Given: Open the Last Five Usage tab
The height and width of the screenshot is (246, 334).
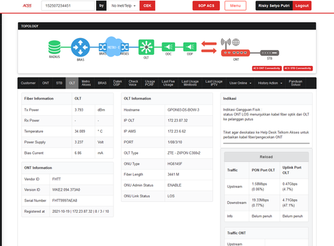Looking at the screenshot, I should (x=168, y=83).
